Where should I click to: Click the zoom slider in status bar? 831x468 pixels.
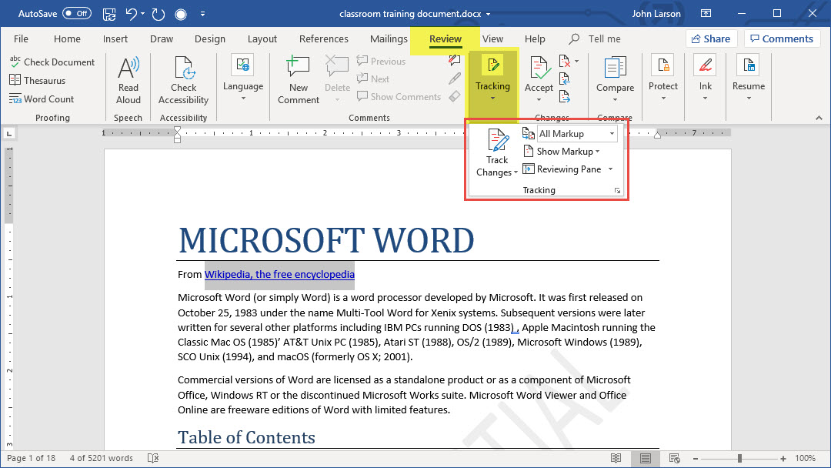pyautogui.click(x=739, y=458)
